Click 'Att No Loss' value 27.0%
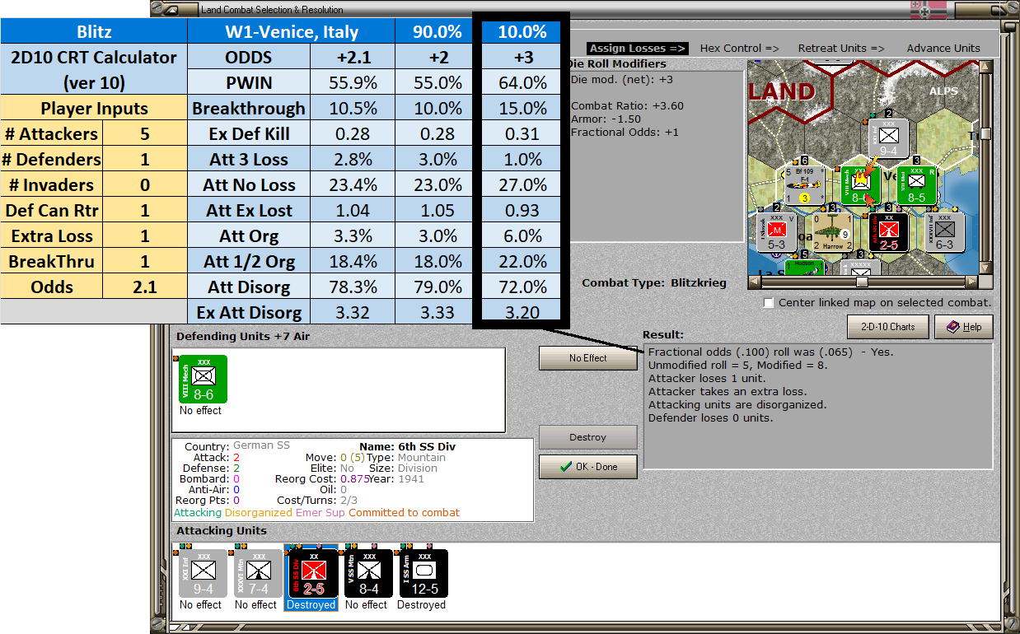Screen dimensions: 1020x634 coord(522,184)
